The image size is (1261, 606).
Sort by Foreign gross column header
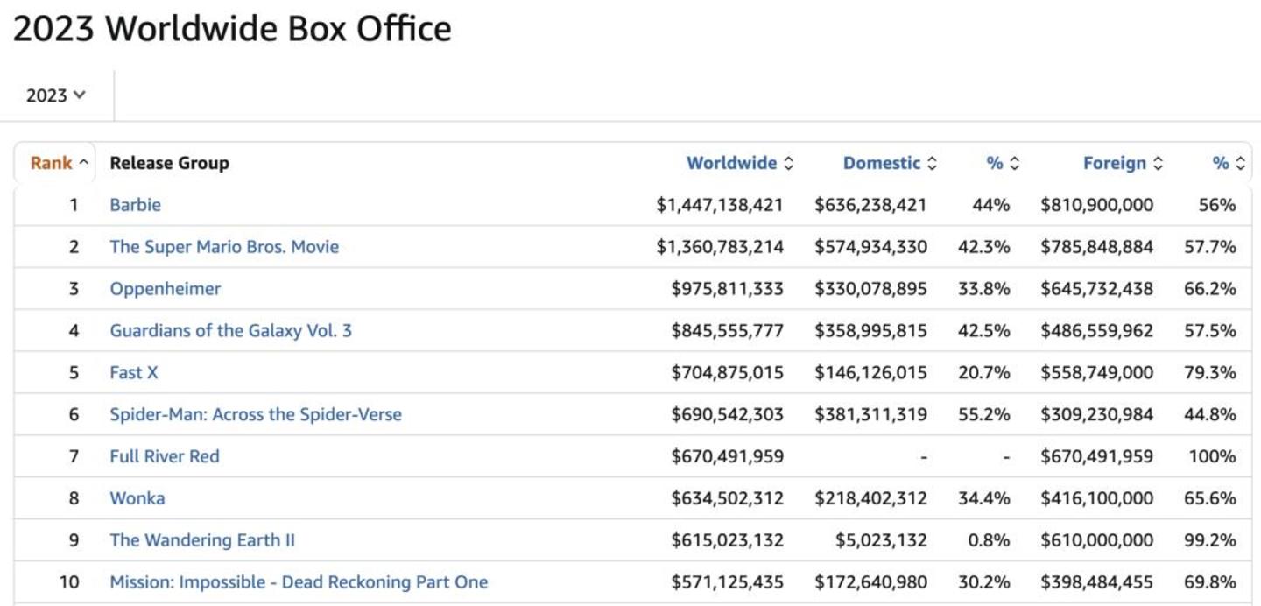tap(1123, 163)
